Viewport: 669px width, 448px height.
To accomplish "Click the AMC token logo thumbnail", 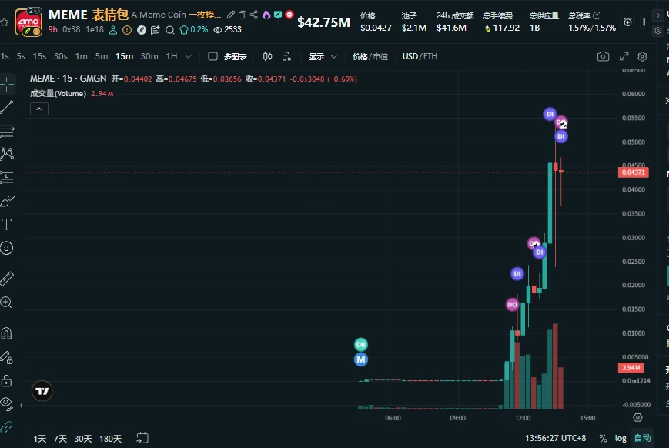I will (x=28, y=22).
